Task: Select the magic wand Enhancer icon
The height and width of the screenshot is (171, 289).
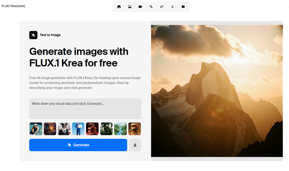Action: pyautogui.click(x=151, y=6)
